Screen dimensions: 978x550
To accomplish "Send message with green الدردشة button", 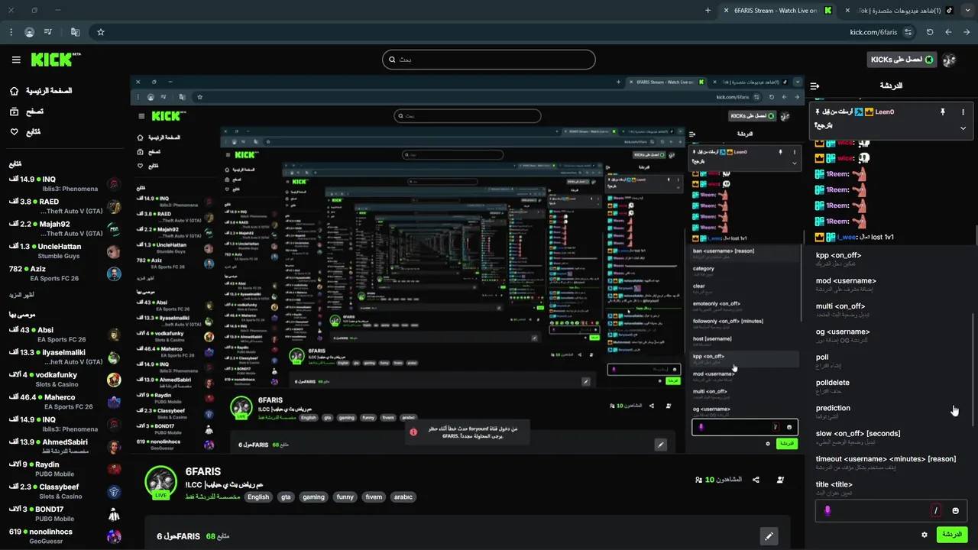I will pyautogui.click(x=952, y=535).
